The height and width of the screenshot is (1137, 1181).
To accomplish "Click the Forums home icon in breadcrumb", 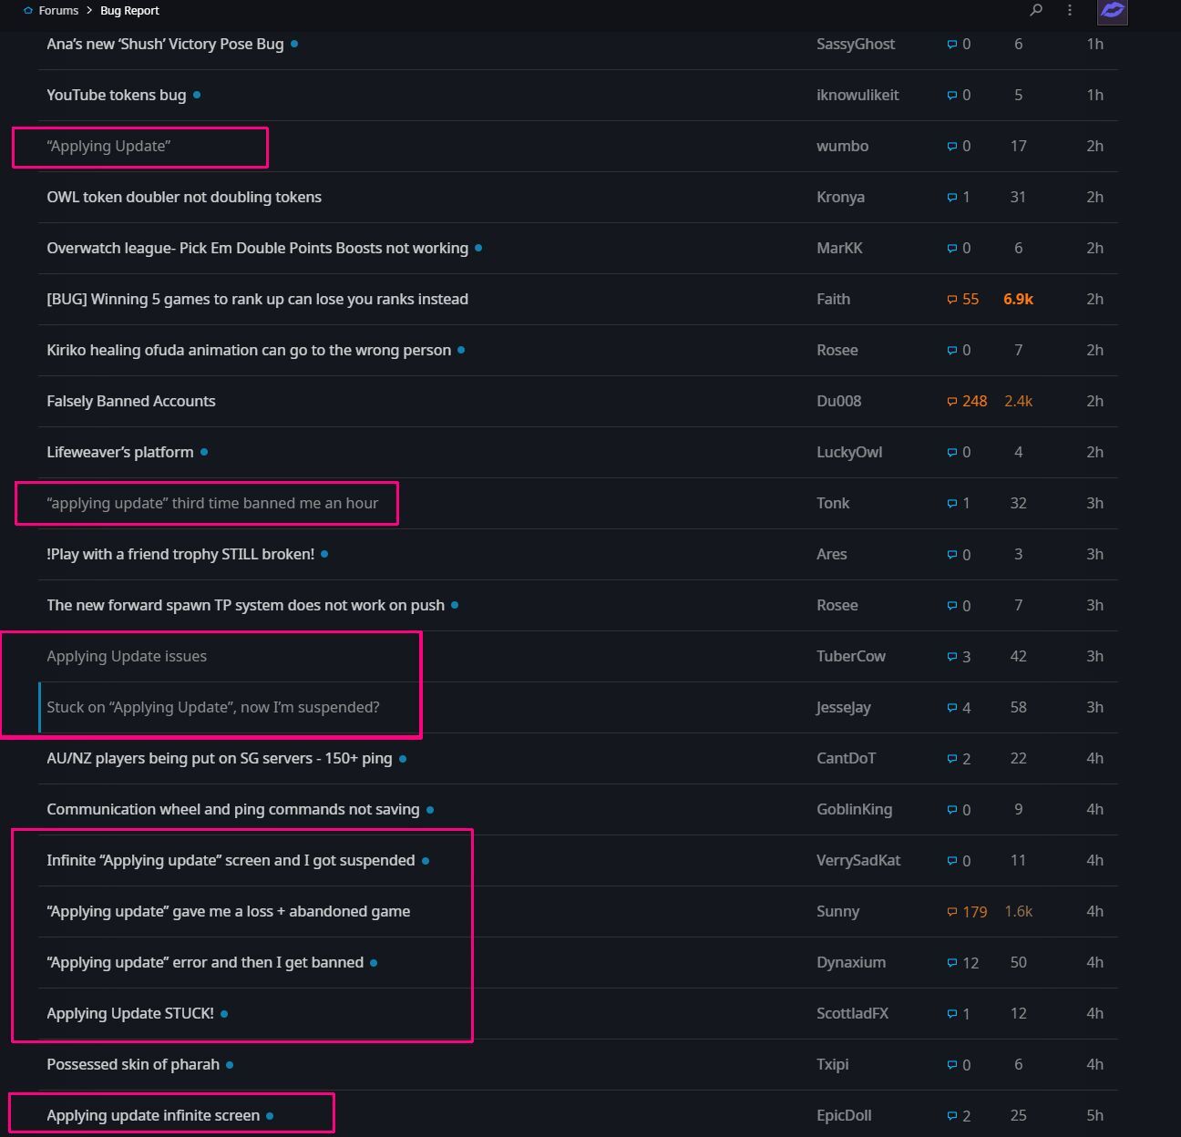I will [28, 11].
